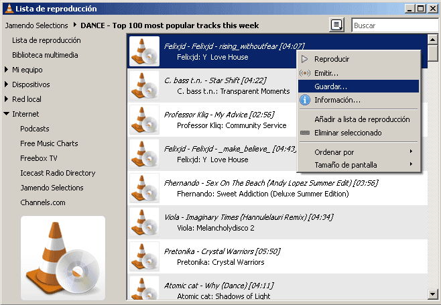The height and width of the screenshot is (305, 441).
Task: Expand the Mi equipo tree node
Action: 7,70
